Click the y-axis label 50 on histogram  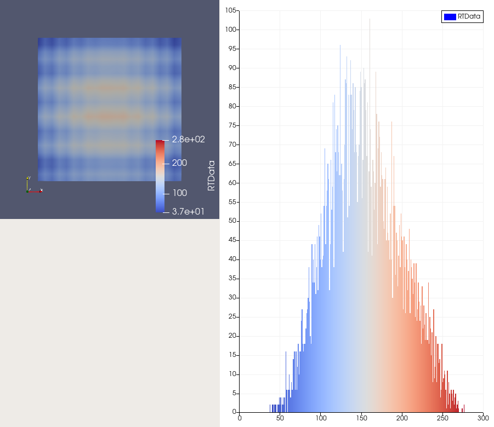pyautogui.click(x=232, y=221)
